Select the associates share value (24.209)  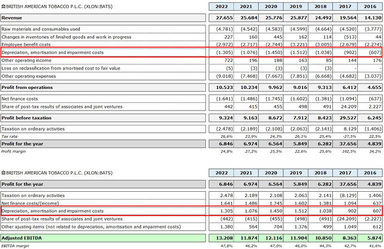[347, 219]
